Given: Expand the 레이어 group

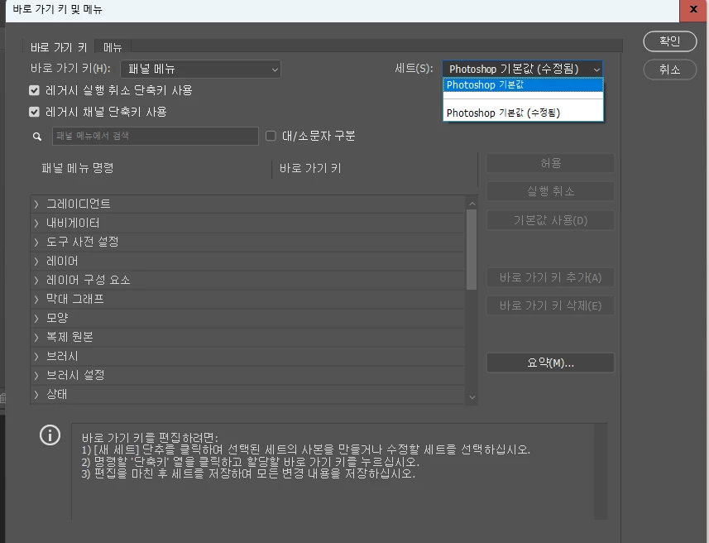Looking at the screenshot, I should [36, 262].
